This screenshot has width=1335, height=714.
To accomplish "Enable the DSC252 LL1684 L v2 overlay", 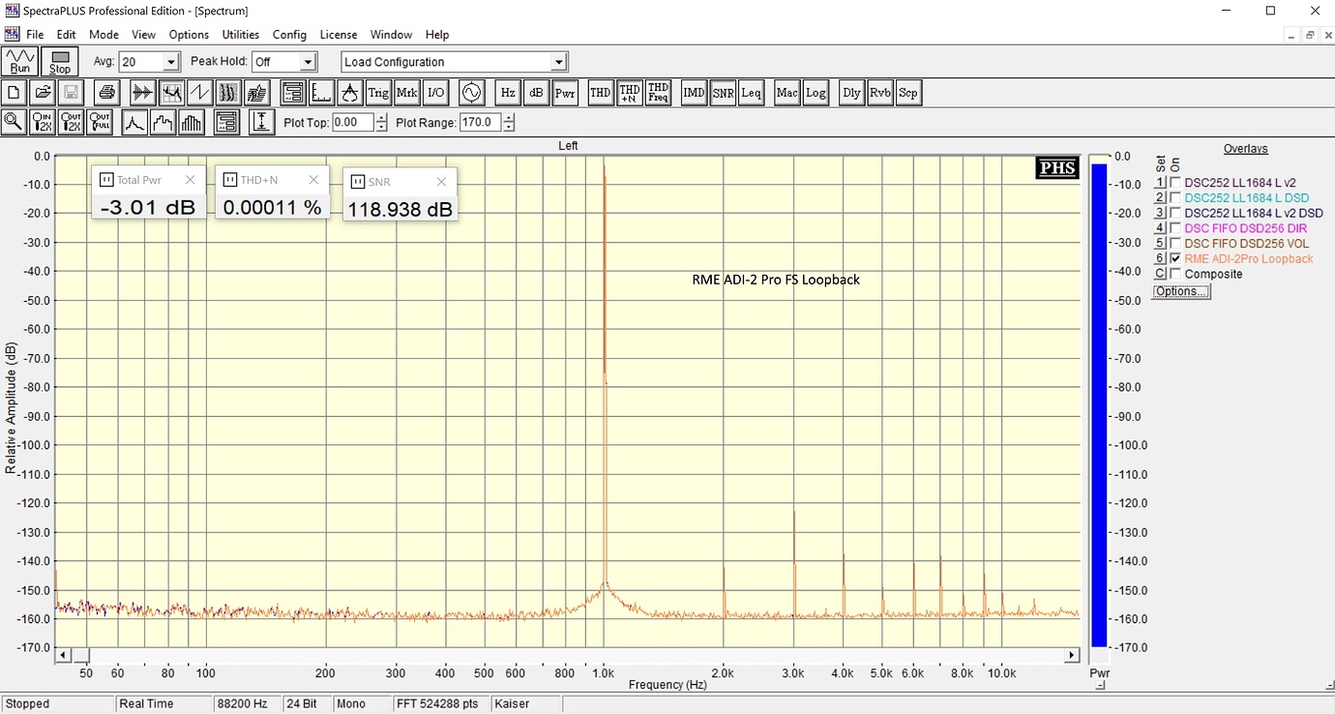I will [1175, 183].
